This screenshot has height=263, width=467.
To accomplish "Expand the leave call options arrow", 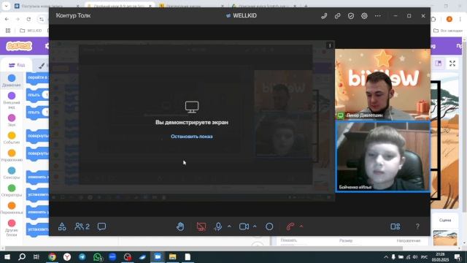I will pyautogui.click(x=301, y=226).
